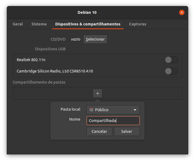Image resolution: width=195 pixels, height=162 pixels.
Task: Enable the Realtek 802.11n USB switch
Action: (172, 60)
